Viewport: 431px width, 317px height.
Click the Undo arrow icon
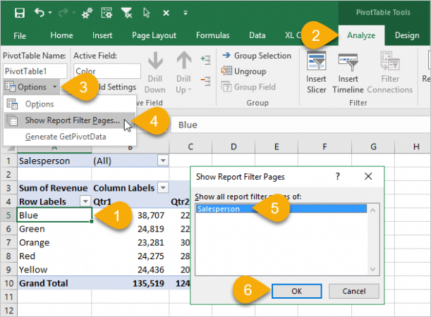tap(39, 12)
